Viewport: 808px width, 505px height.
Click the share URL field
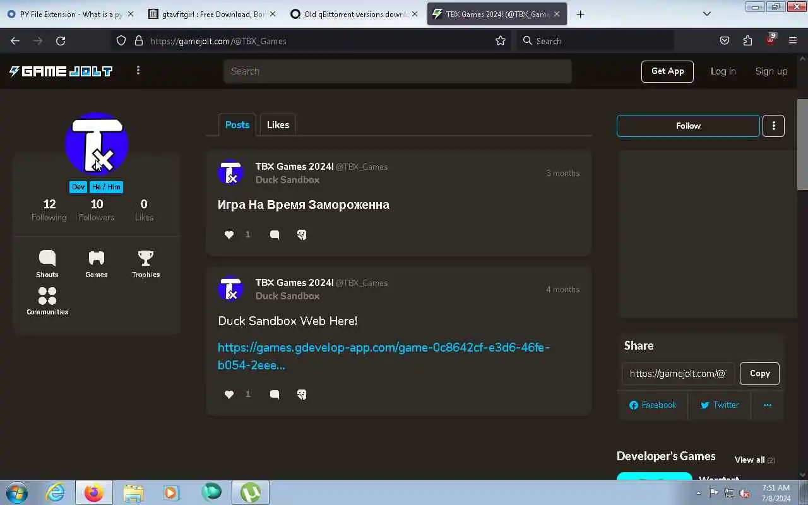679,374
